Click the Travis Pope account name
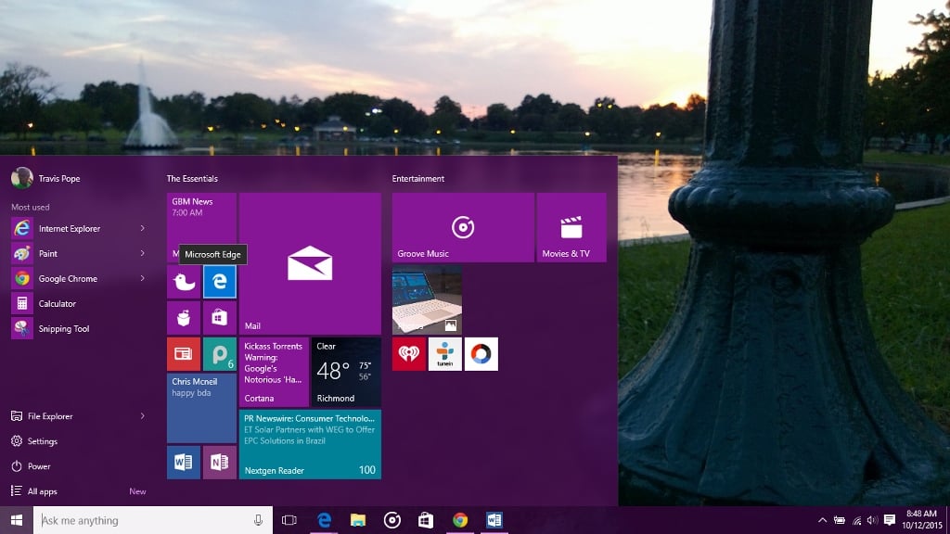Image resolution: width=950 pixels, height=534 pixels. [59, 178]
